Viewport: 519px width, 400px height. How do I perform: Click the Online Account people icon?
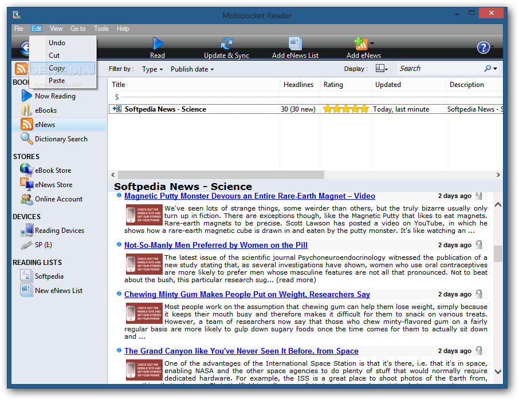[x=26, y=199]
